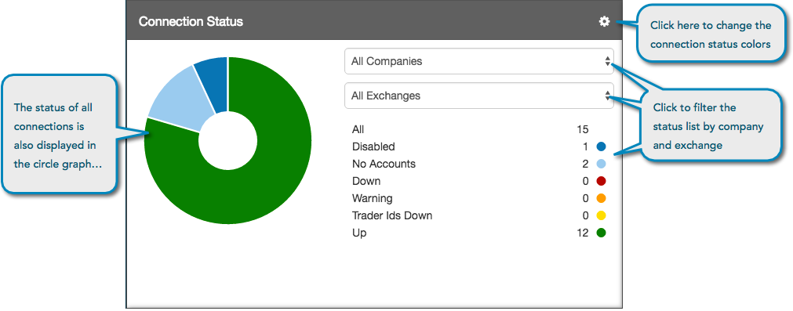The width and height of the screenshot is (793, 311).
Task: Open the All Exchanges dropdown
Action: 479,96
